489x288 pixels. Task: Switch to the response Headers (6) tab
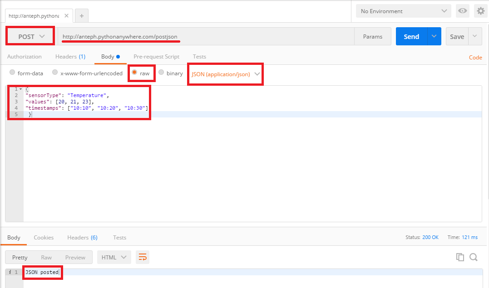pos(82,237)
